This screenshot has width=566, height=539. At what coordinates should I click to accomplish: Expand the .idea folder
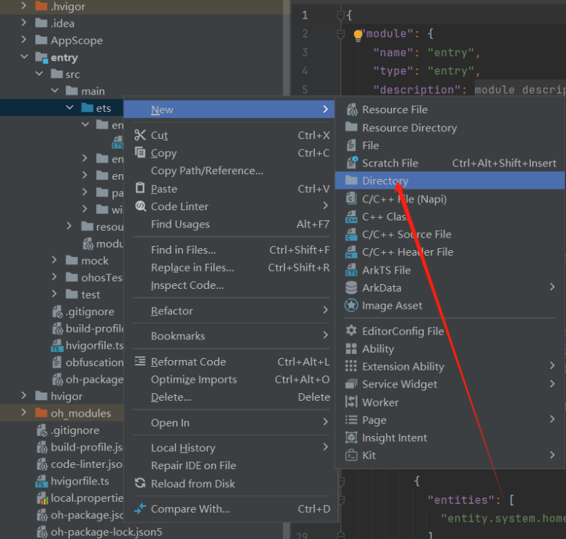(24, 23)
